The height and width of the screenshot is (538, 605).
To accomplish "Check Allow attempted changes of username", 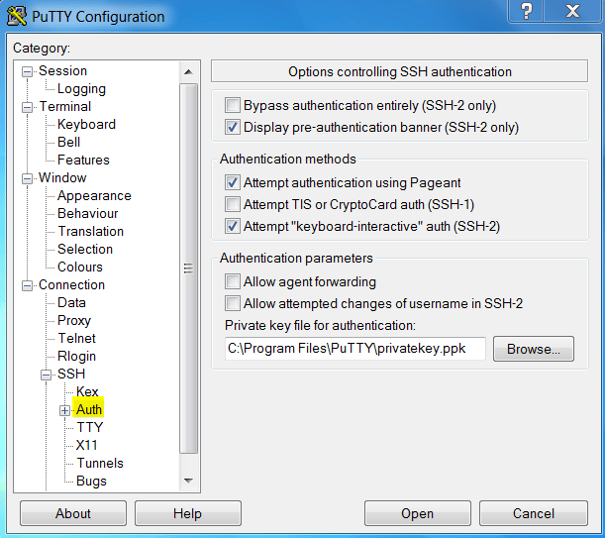I will [x=233, y=303].
